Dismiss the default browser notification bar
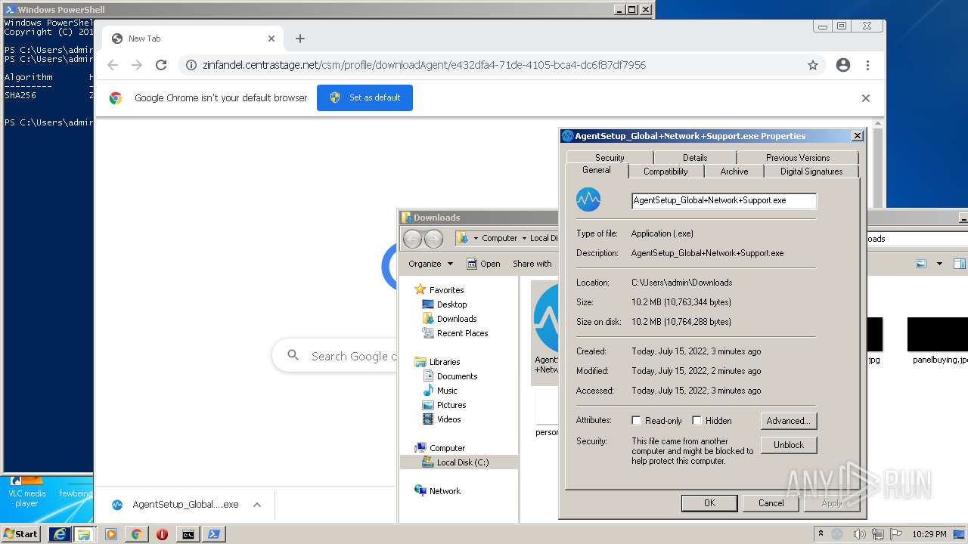The height and width of the screenshot is (544, 968). tap(866, 98)
